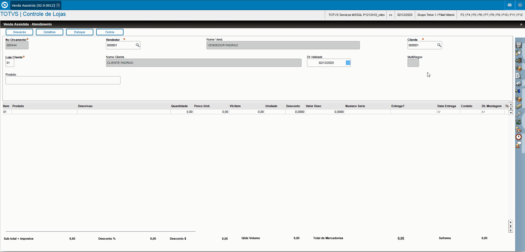Click the TOTVS logo icon at top left

(x=5, y=5)
